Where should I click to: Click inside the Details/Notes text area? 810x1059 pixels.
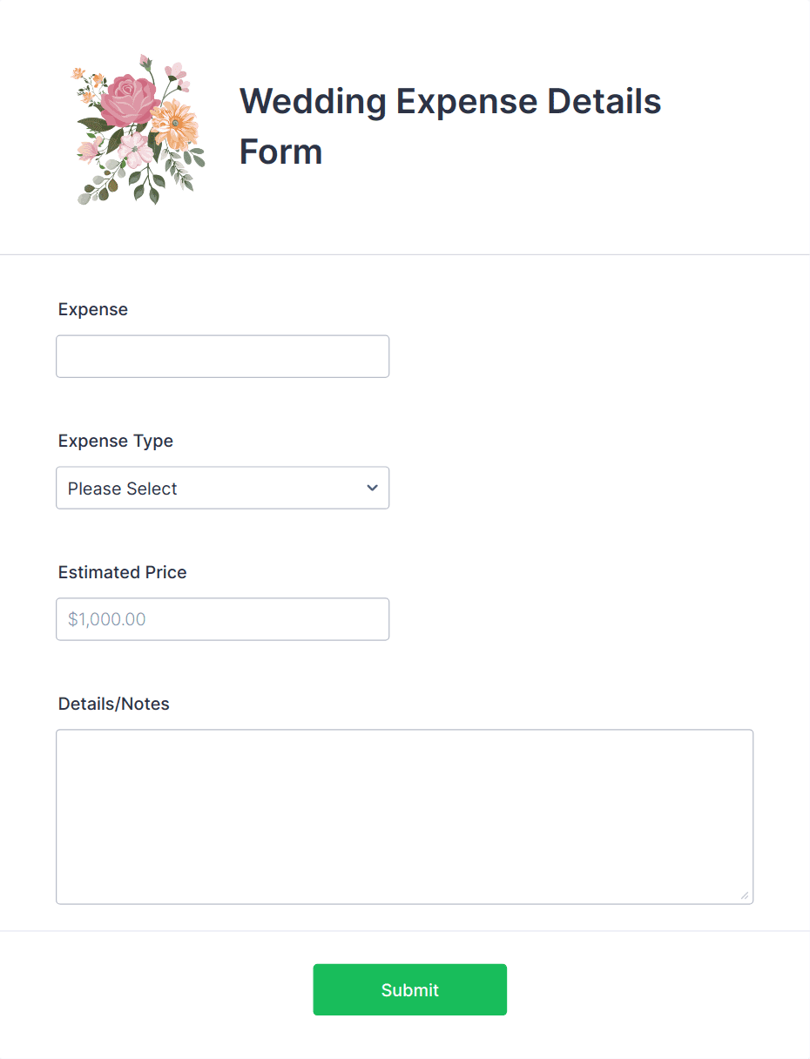click(x=404, y=817)
